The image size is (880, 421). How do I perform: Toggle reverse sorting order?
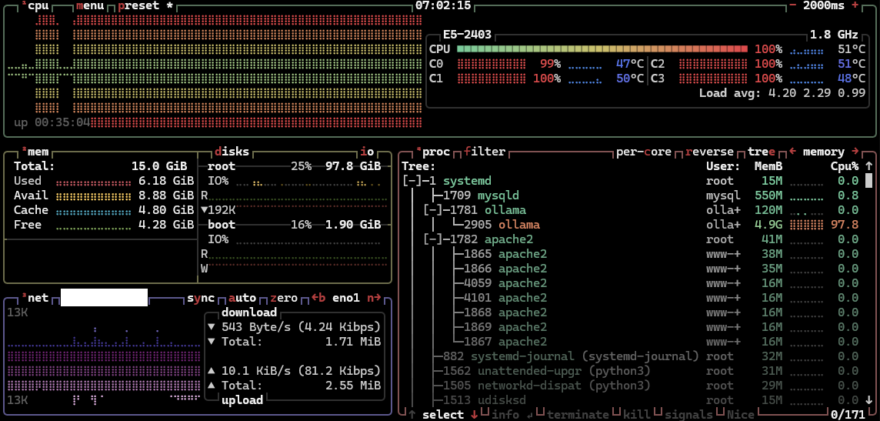coord(709,152)
